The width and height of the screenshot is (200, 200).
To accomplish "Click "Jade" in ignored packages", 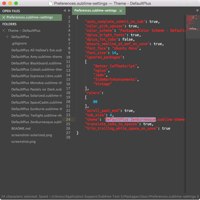I will coord(99,75).
